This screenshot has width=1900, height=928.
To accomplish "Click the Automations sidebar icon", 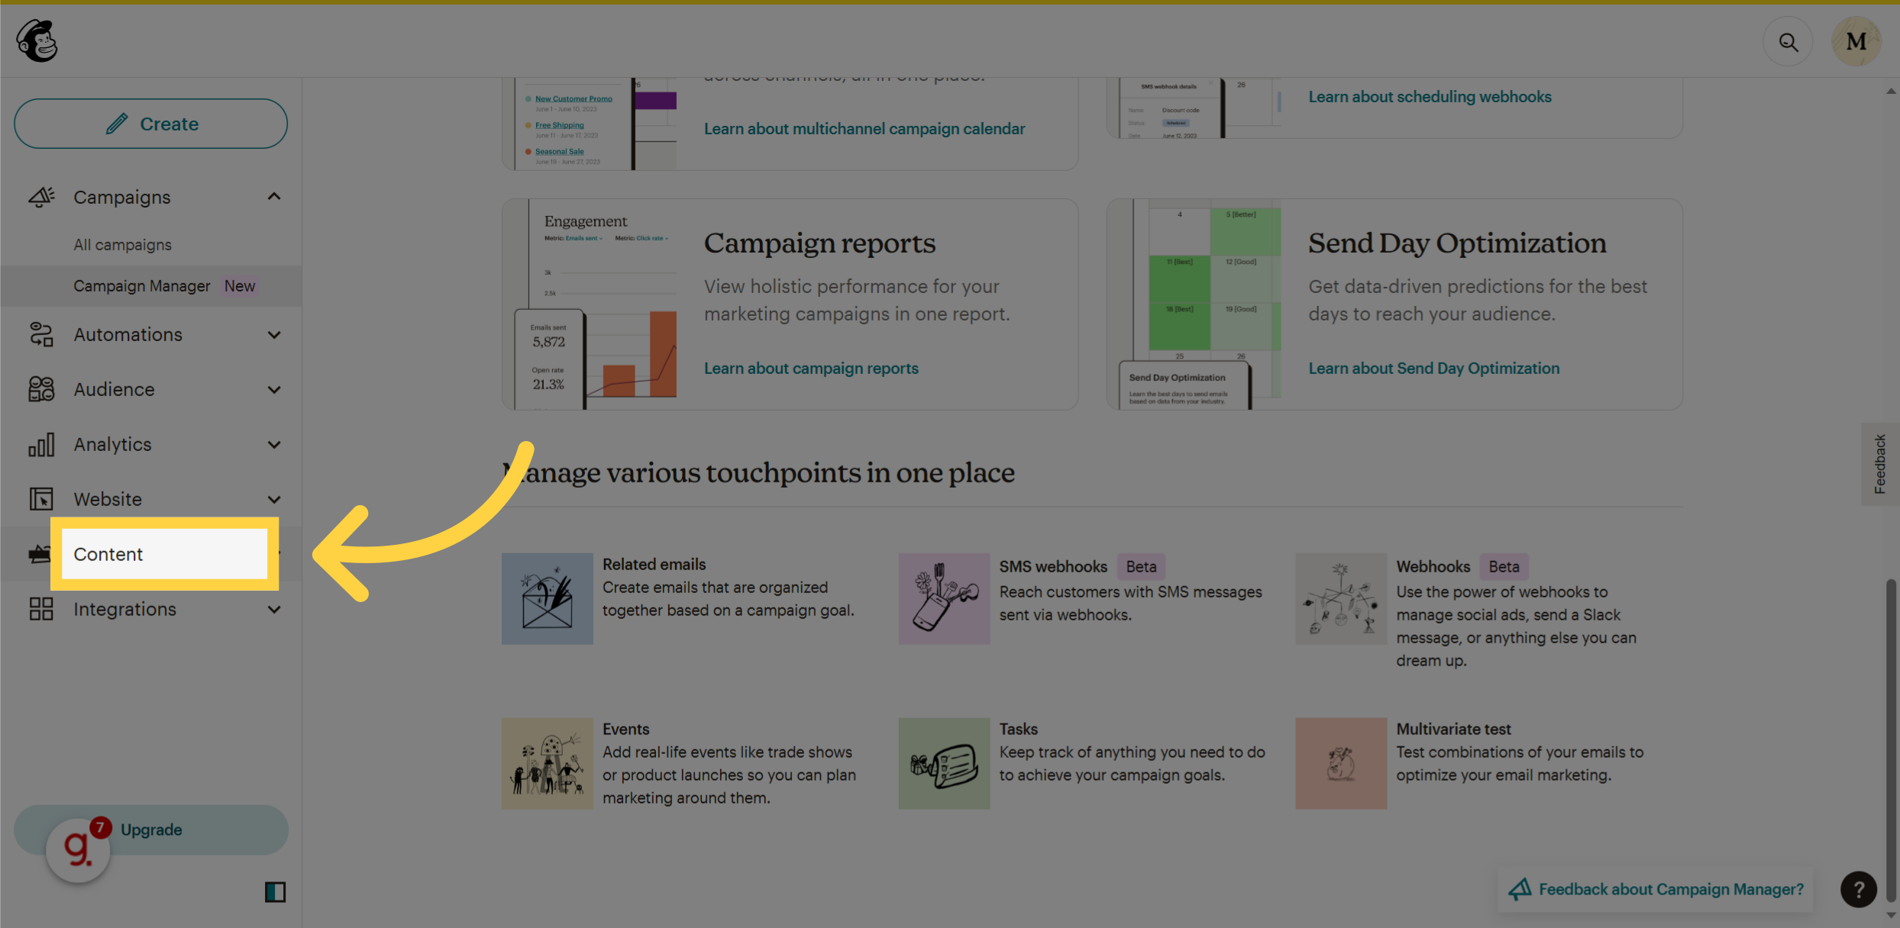I will coord(41,334).
